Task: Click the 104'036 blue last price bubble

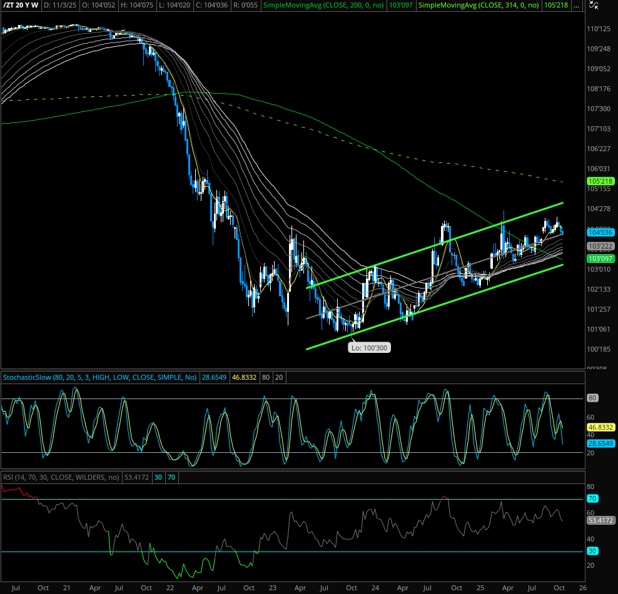Action: tap(600, 232)
